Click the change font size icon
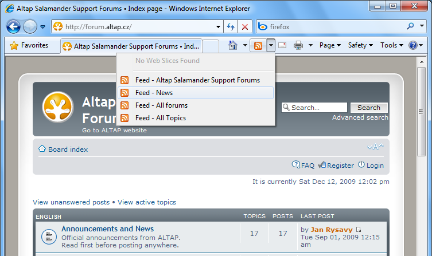 point(375,147)
